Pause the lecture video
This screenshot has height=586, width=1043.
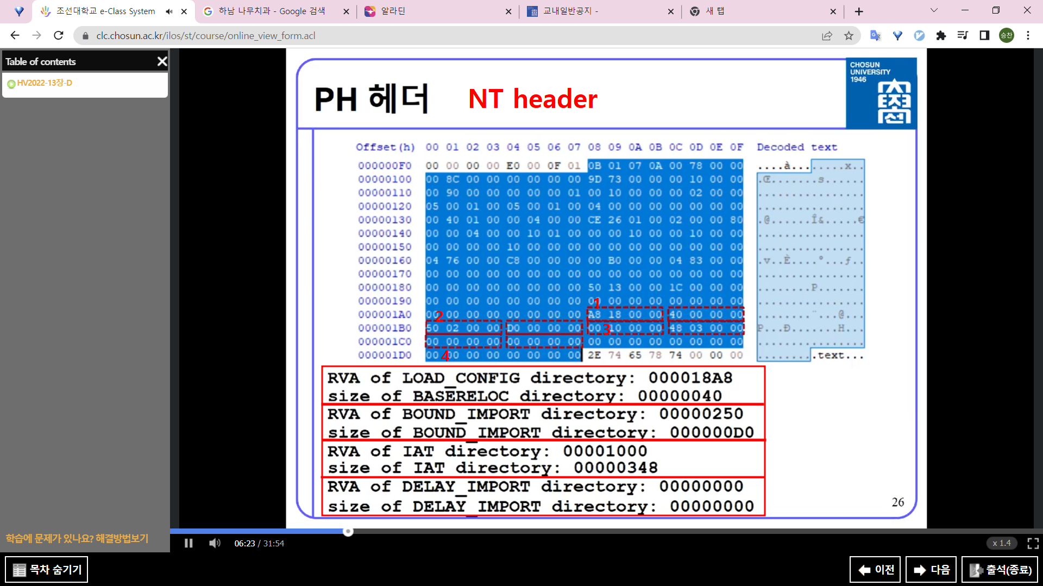pyautogui.click(x=189, y=543)
